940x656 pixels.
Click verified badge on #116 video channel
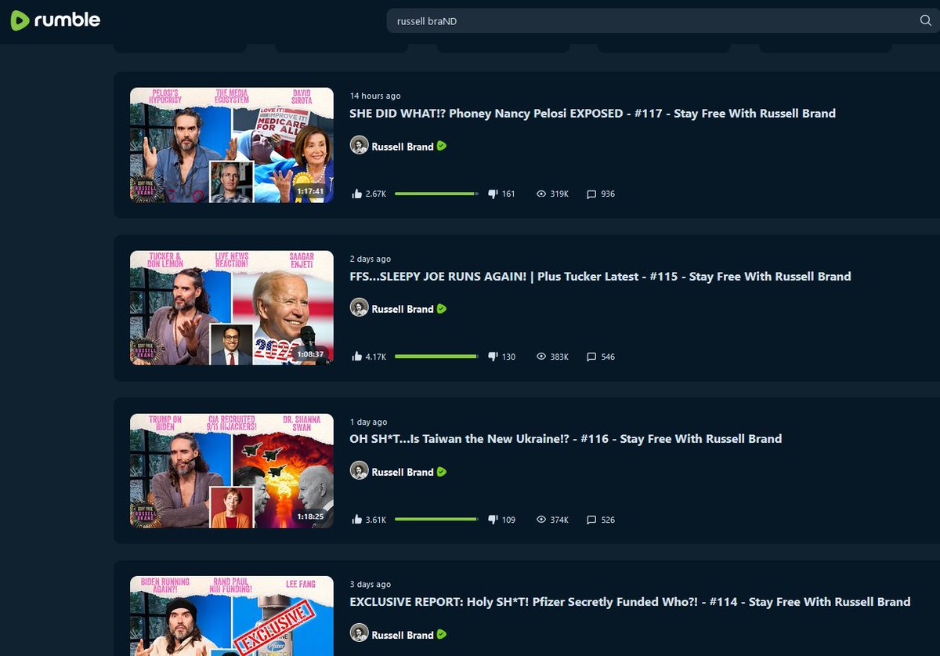(x=442, y=472)
